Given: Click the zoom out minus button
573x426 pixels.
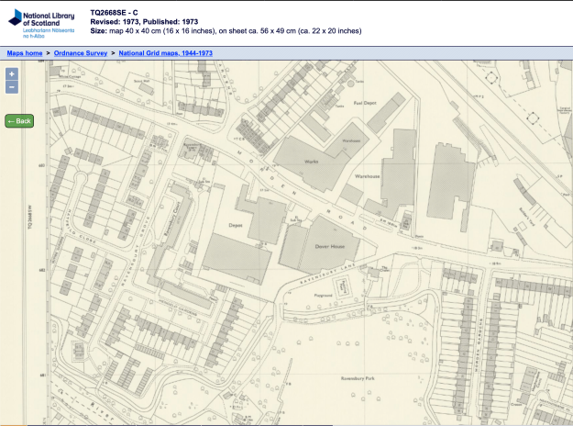Looking at the screenshot, I should coord(11,86).
